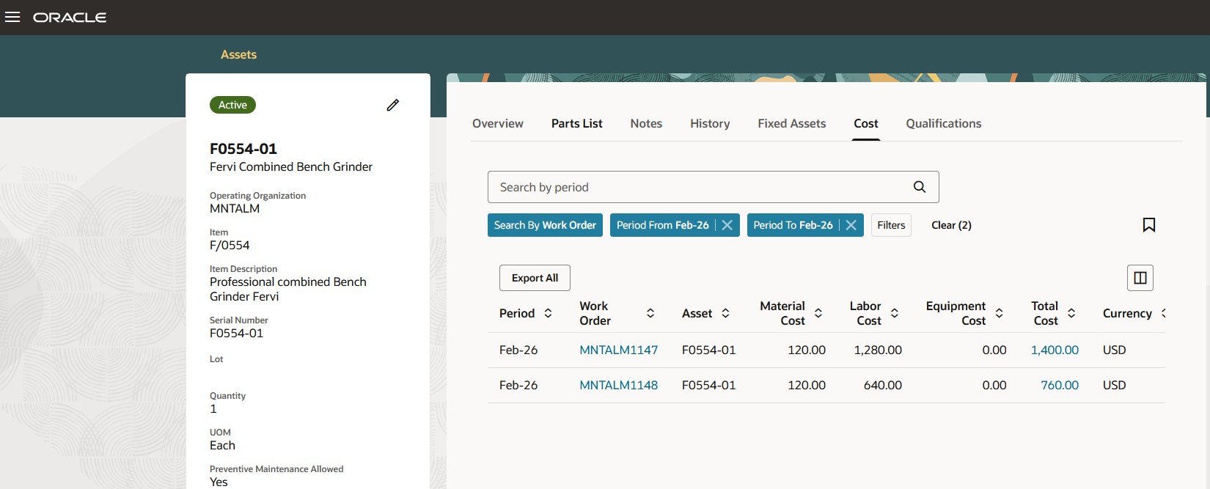
Task: Click the Labor Cost value 640.00
Action: coord(883,385)
